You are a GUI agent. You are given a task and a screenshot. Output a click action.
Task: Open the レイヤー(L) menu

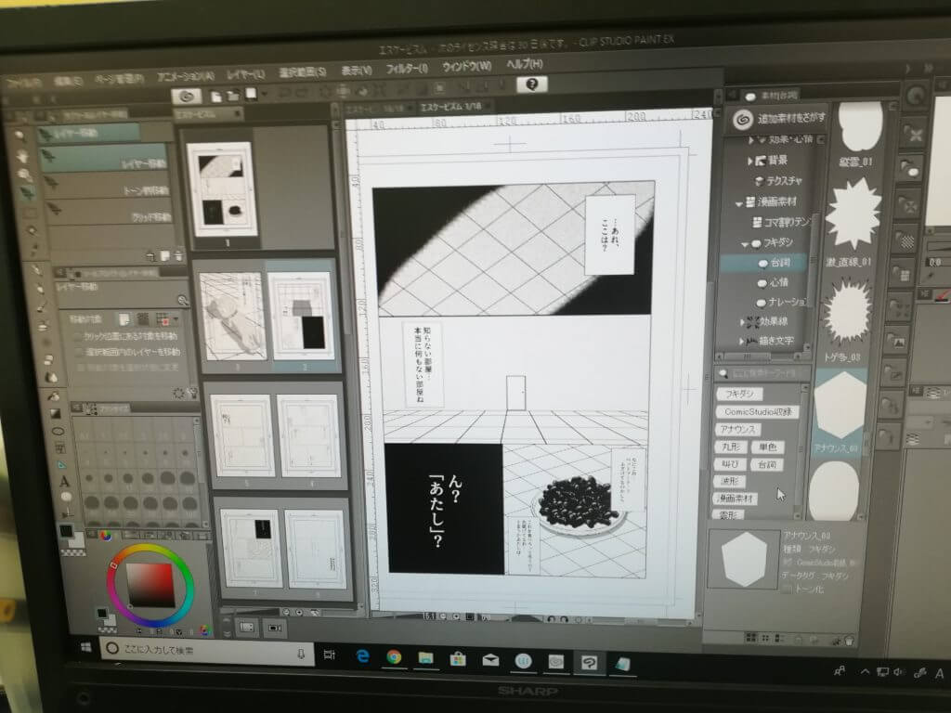245,74
